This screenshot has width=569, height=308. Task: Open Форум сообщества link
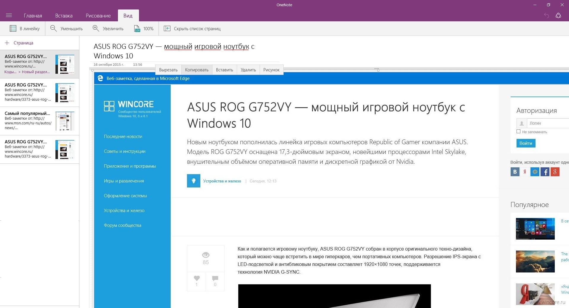[122, 225]
